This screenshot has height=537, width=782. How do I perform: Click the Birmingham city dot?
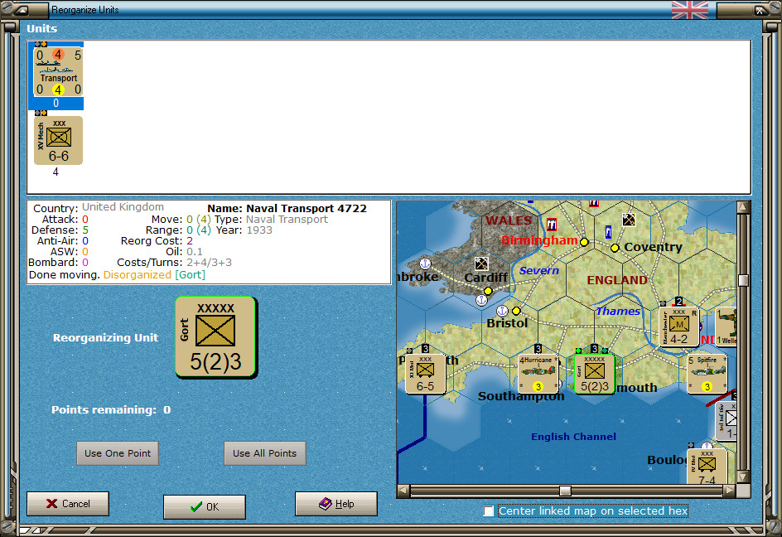(x=584, y=242)
